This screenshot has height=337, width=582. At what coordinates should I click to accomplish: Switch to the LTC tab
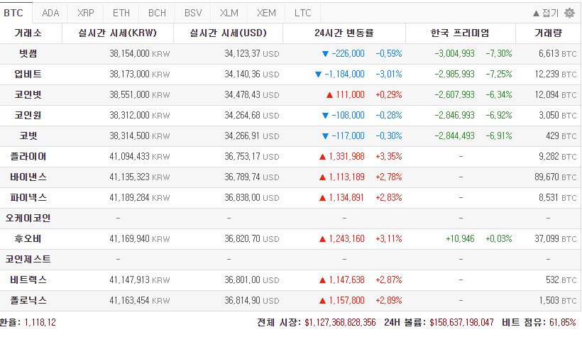click(302, 13)
